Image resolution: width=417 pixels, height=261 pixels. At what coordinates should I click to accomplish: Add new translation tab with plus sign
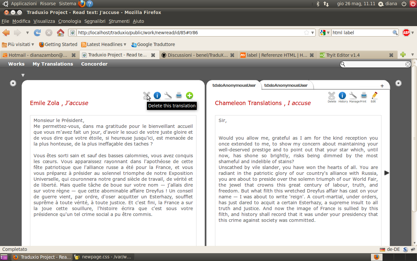(x=382, y=86)
